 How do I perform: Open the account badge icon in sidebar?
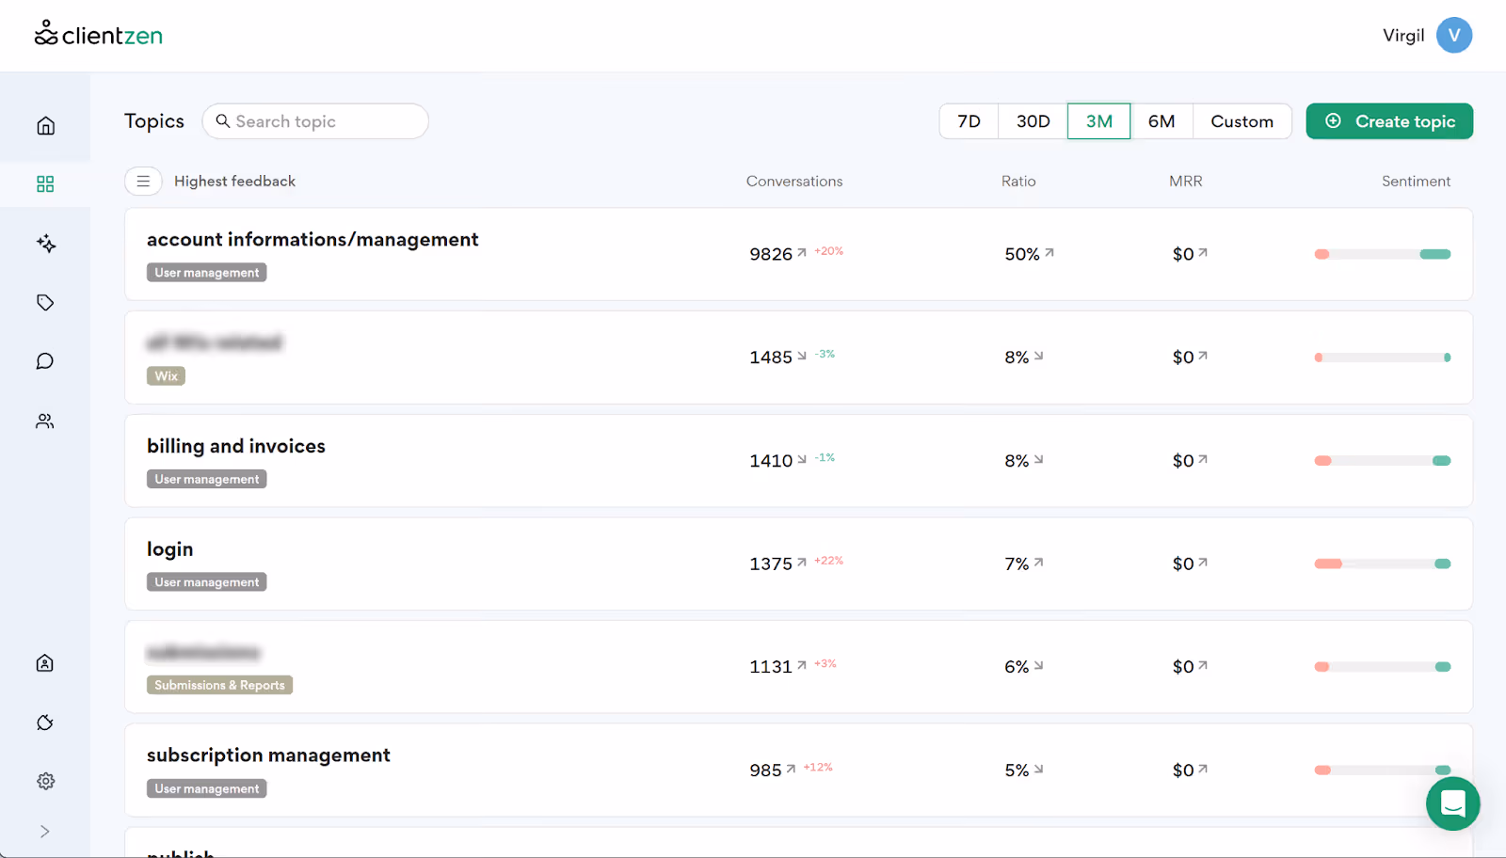(x=45, y=663)
